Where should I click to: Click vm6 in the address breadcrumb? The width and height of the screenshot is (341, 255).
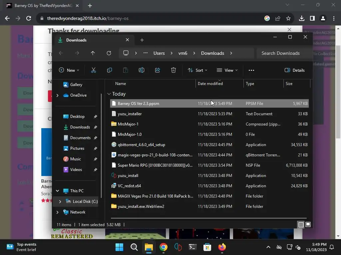pos(183,53)
